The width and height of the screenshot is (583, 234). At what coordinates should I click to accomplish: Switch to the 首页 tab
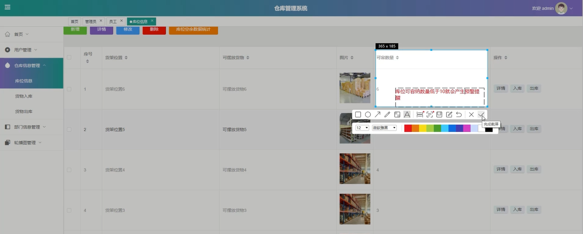(75, 21)
